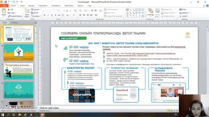Toggle Underline formatting
Image resolution: width=209 pixels, height=117 pixels.
tap(52, 15)
